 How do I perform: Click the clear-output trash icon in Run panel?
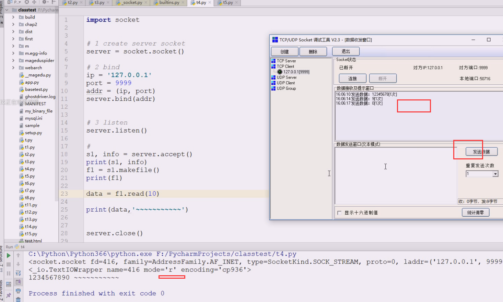18,300
